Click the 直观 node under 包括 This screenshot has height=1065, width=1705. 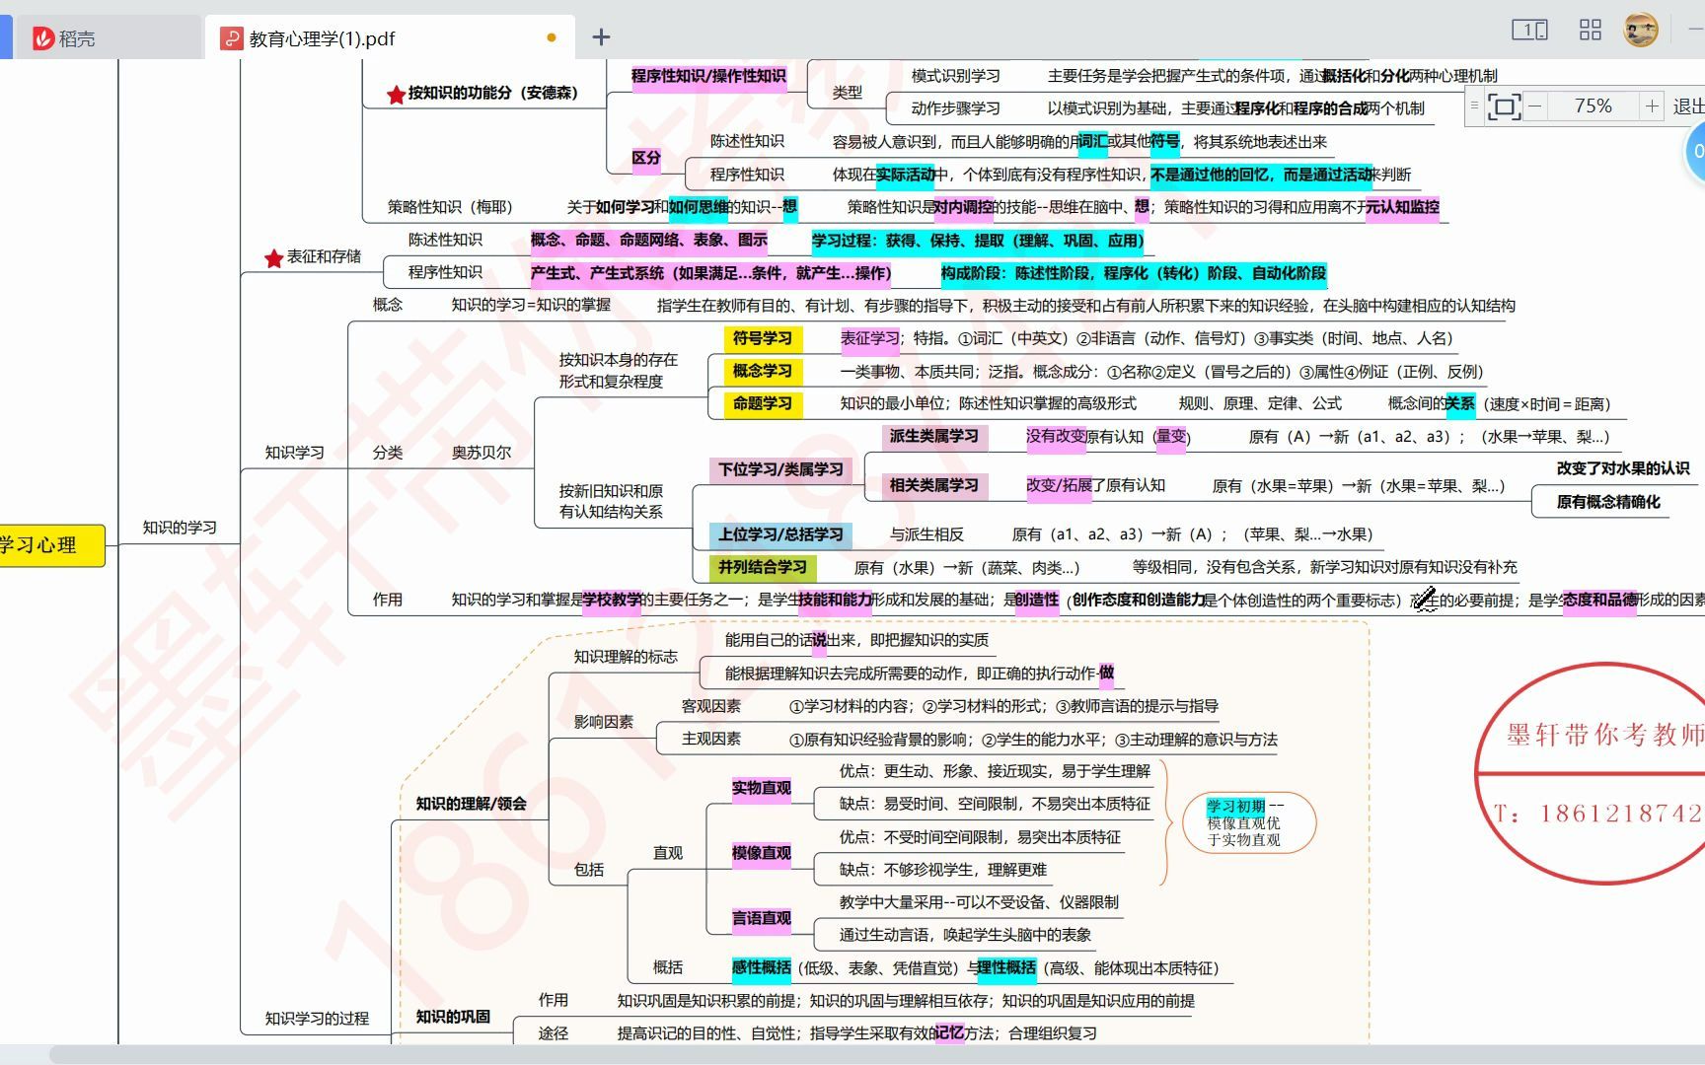tap(668, 853)
